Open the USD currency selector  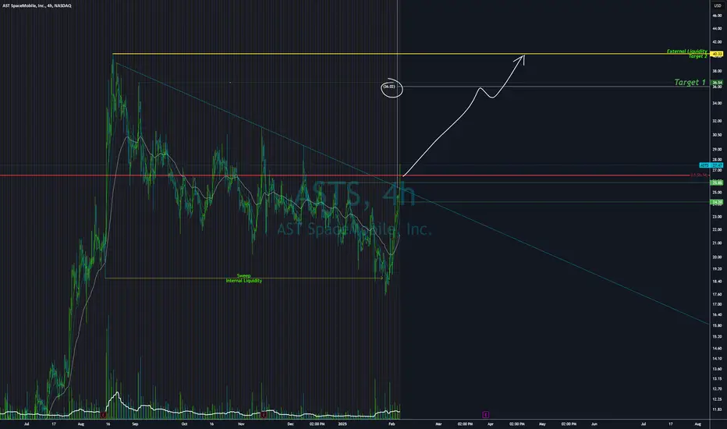tap(718, 5)
